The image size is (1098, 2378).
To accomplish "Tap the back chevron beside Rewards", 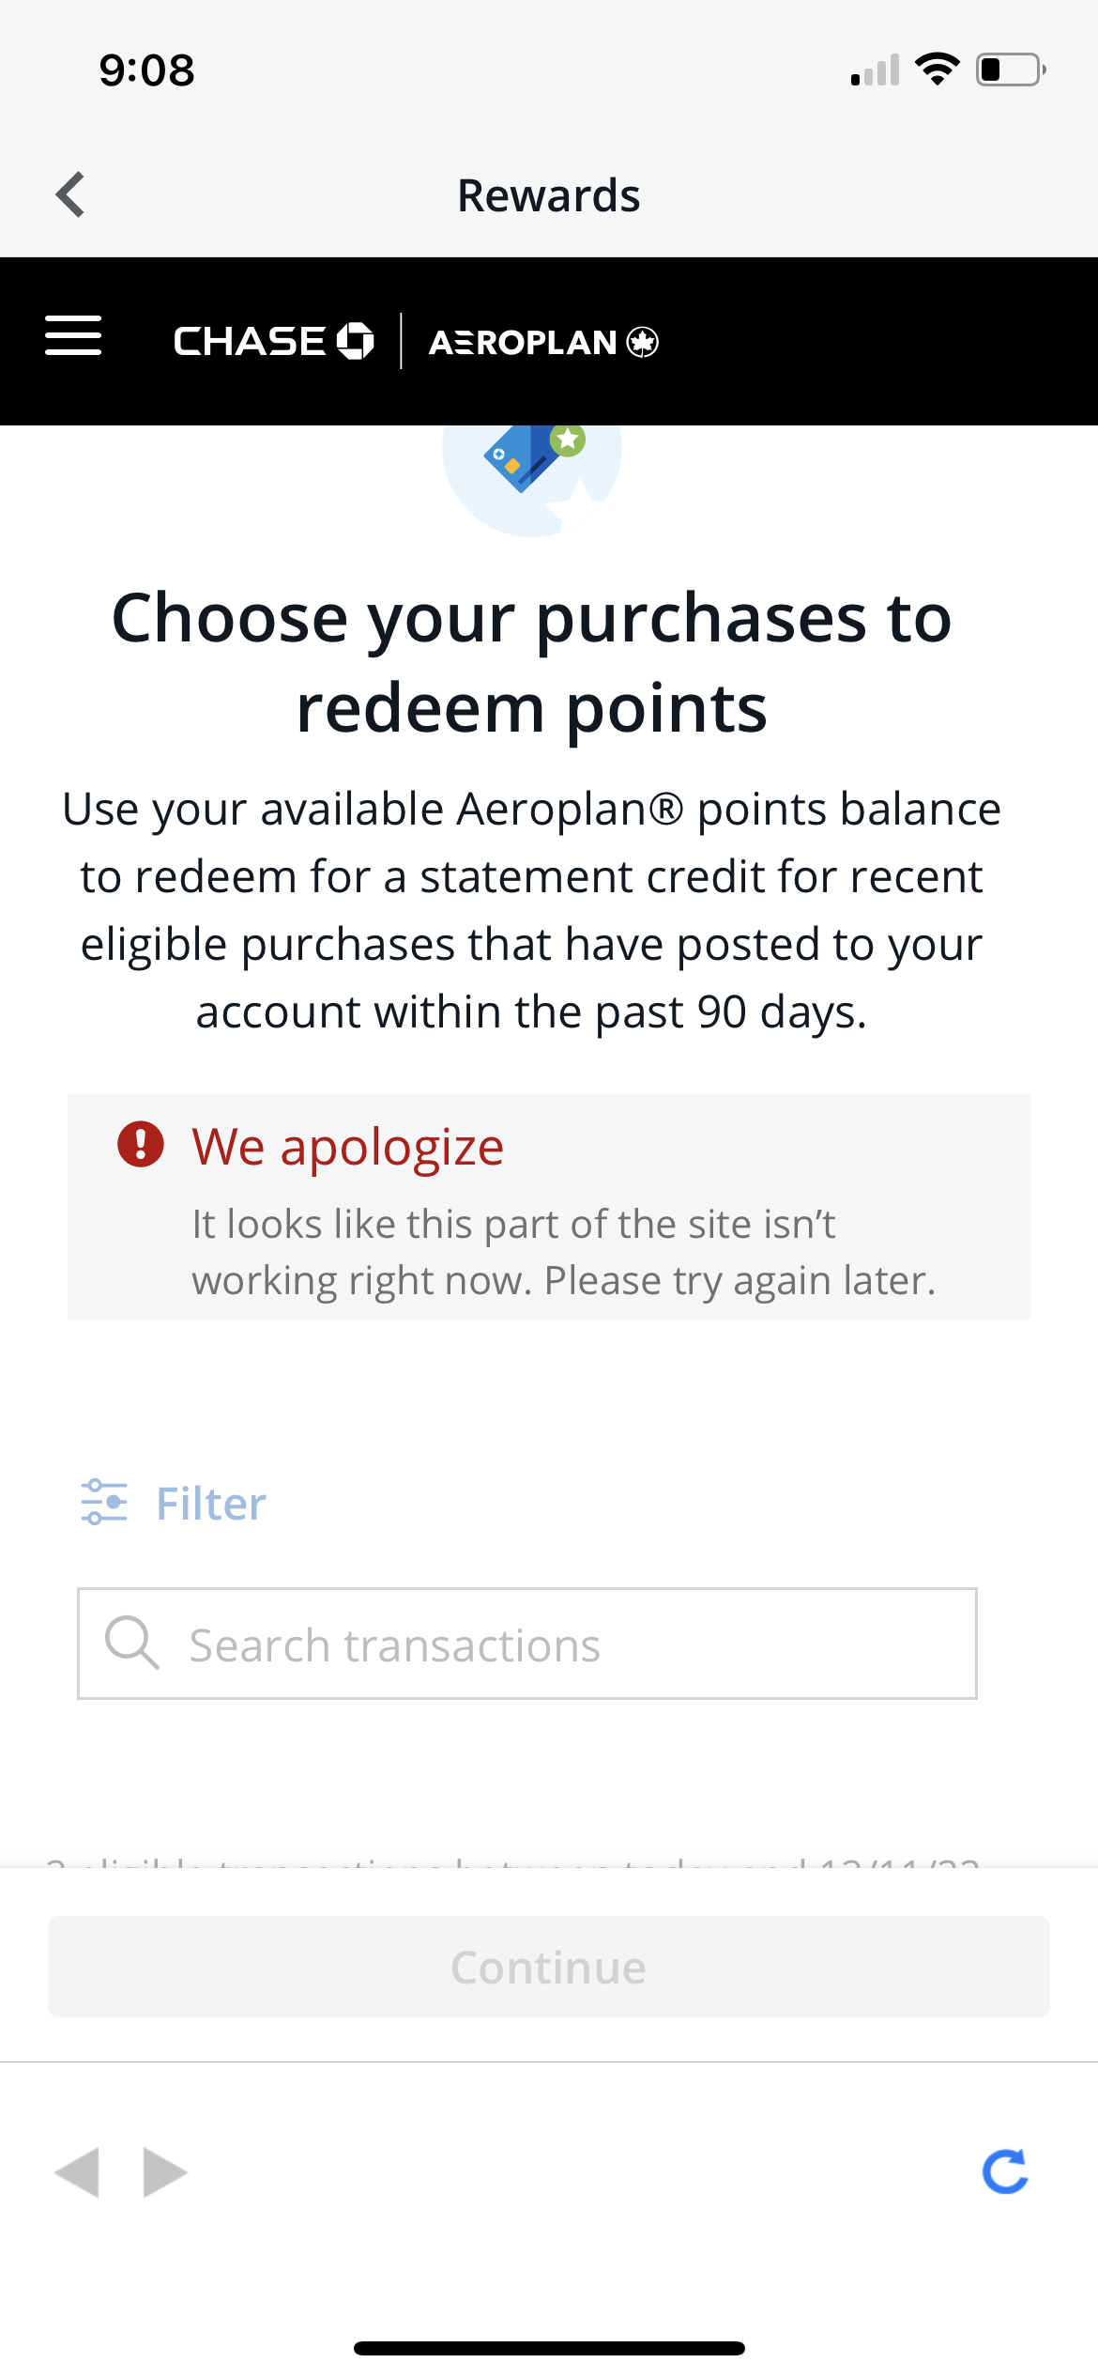I will 71,195.
